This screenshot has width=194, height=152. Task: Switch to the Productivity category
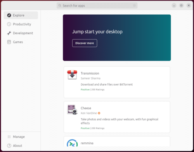tap(21, 24)
